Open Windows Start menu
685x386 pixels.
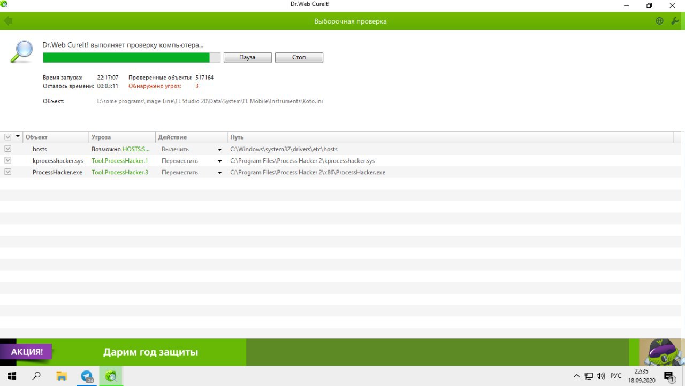click(12, 376)
